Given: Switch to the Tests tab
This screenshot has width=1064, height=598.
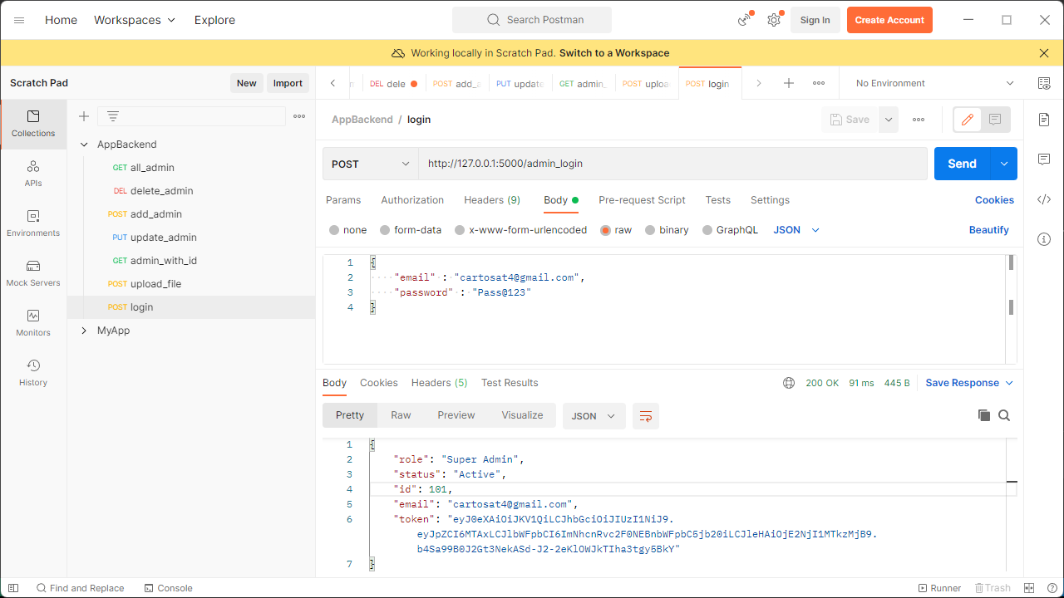Looking at the screenshot, I should tap(717, 200).
